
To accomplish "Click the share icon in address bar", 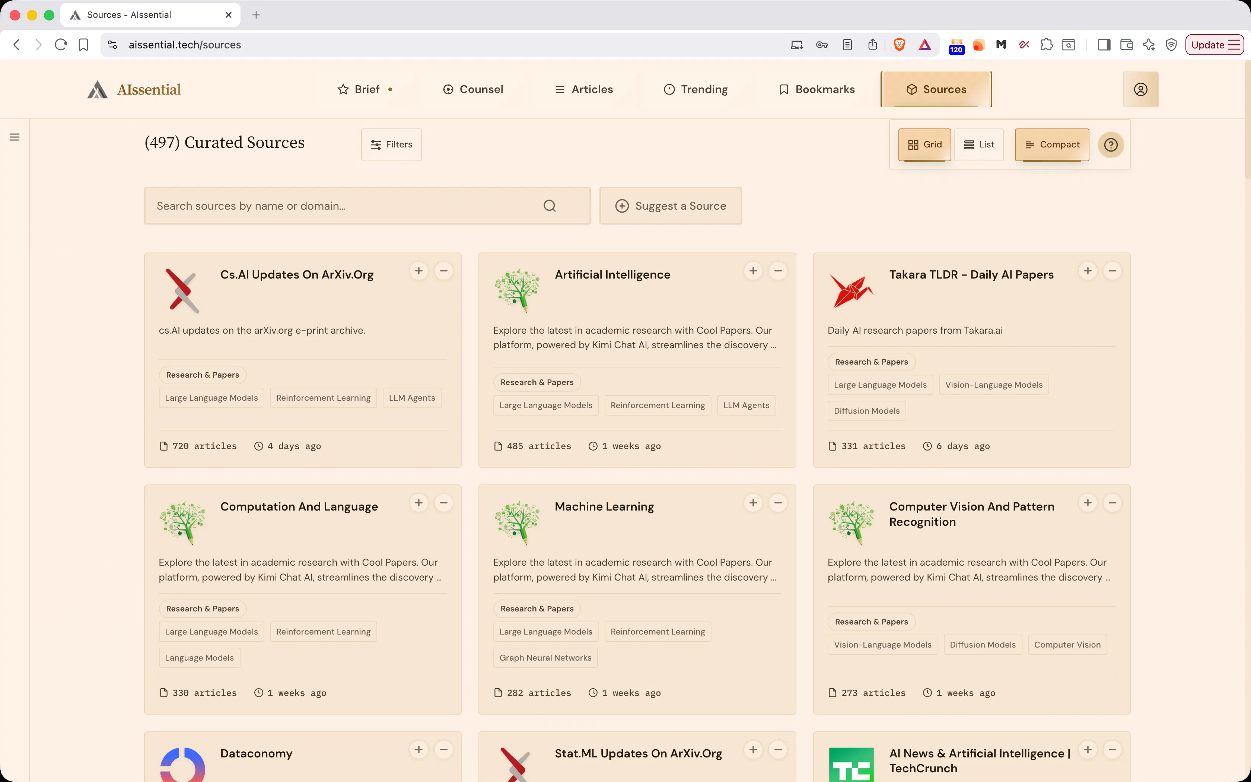I will (873, 45).
